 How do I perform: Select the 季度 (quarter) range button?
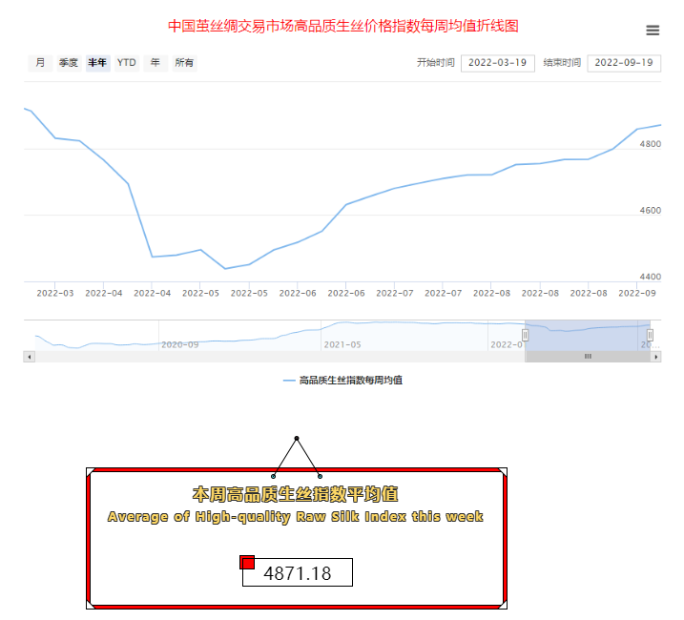tap(69, 63)
